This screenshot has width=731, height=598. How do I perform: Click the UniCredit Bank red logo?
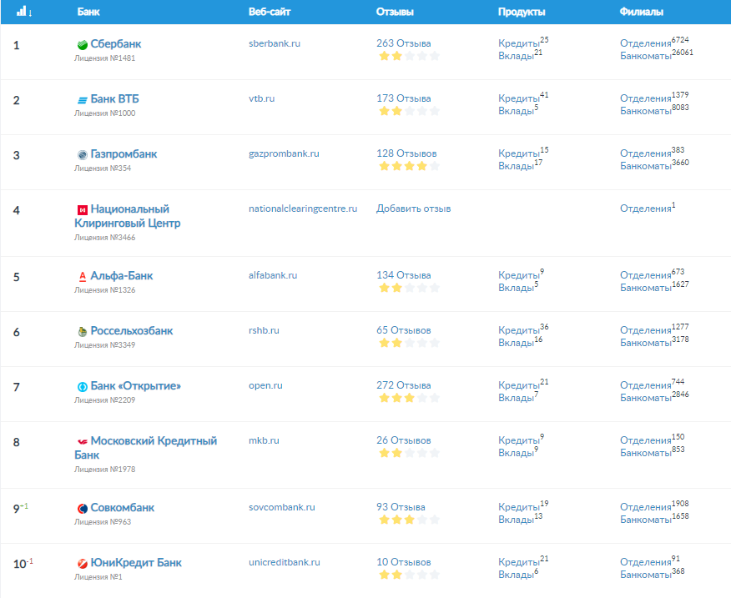[x=83, y=564]
